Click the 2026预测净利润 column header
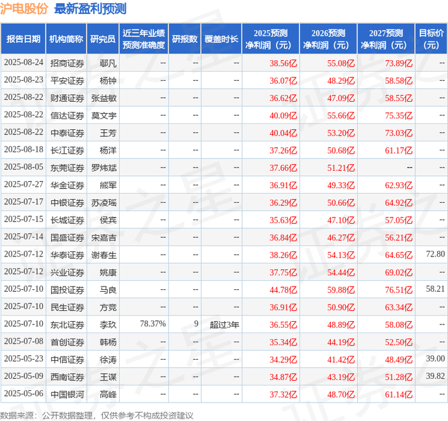448x421 pixels. 328,39
